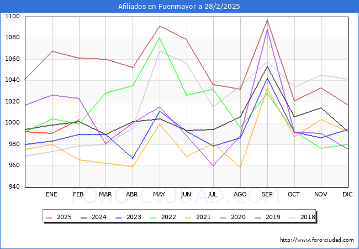Click the 940 y-axis value

(14, 187)
